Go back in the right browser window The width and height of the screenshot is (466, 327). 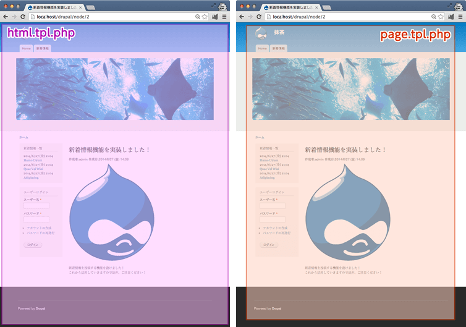242,17
